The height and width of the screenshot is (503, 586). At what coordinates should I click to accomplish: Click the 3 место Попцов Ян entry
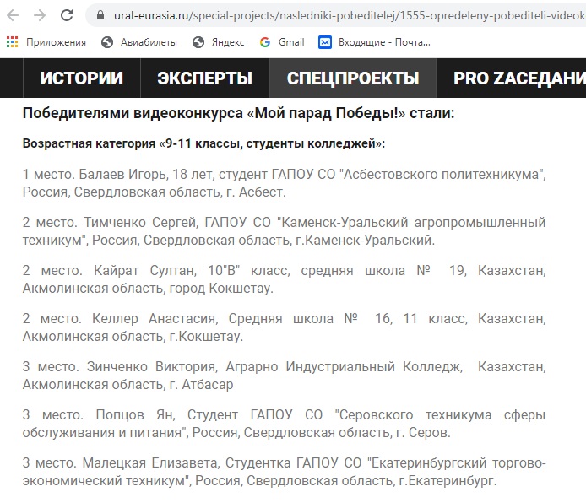(x=284, y=424)
